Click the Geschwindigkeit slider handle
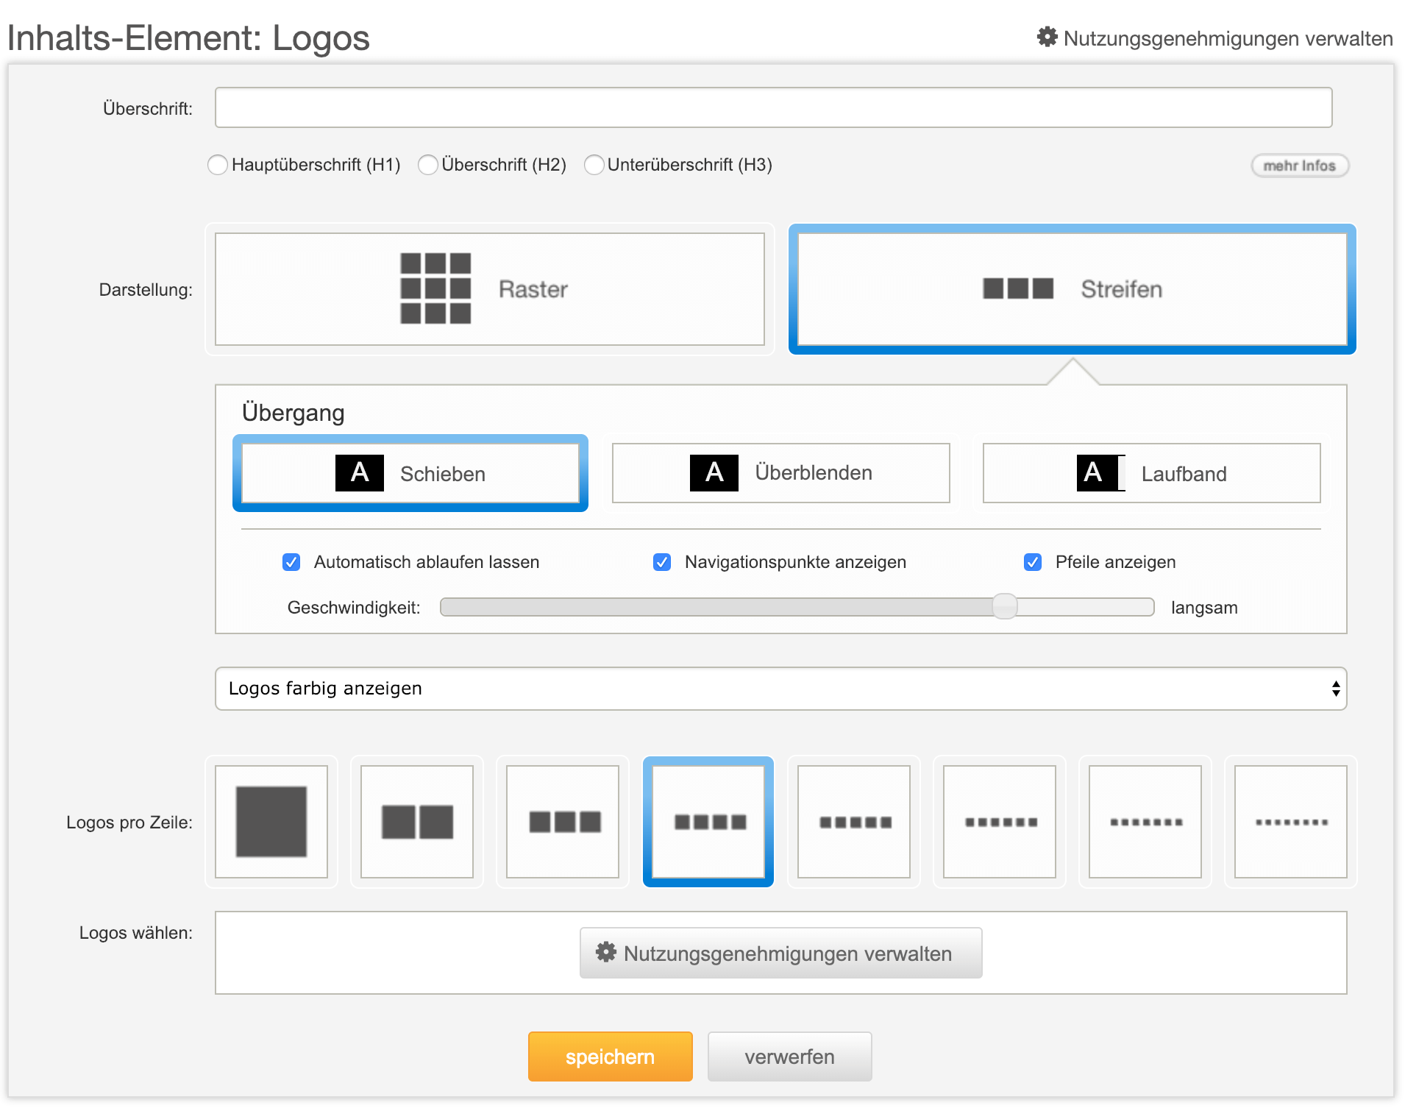The width and height of the screenshot is (1405, 1108). click(1004, 607)
